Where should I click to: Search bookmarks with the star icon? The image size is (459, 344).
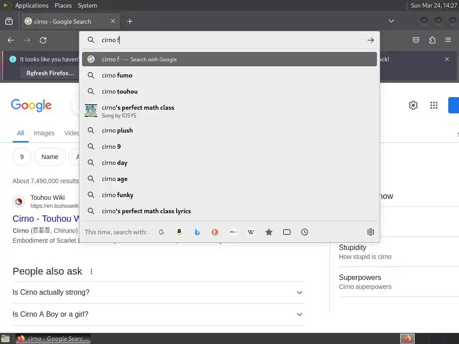click(269, 232)
